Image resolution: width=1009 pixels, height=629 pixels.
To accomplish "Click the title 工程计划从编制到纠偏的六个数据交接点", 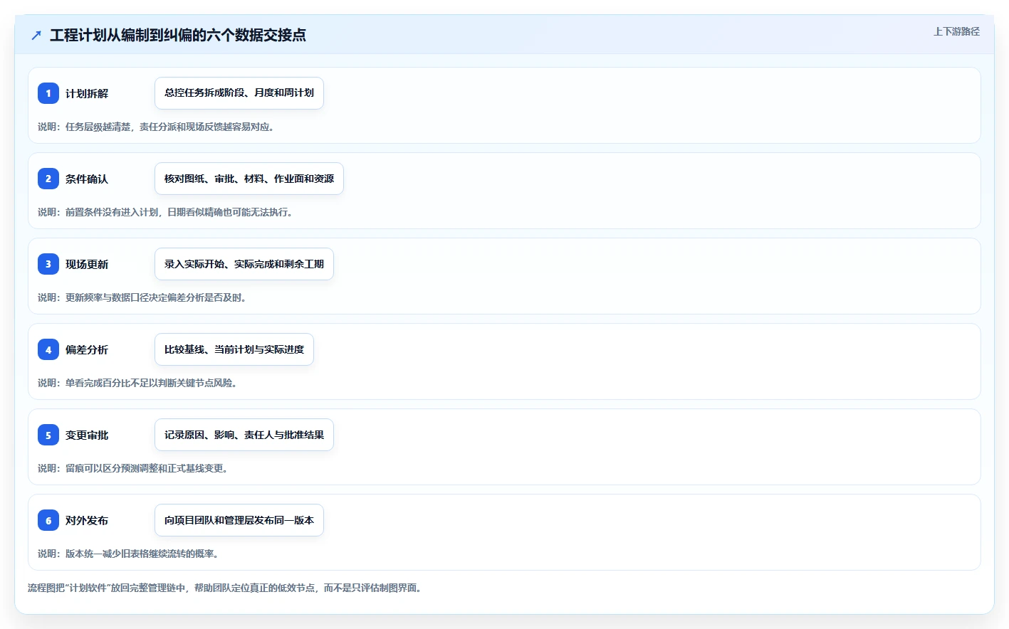I will (178, 35).
